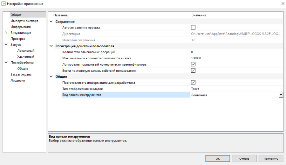Toggle Подготавливать информацию для разработчика checkbox

[193, 82]
